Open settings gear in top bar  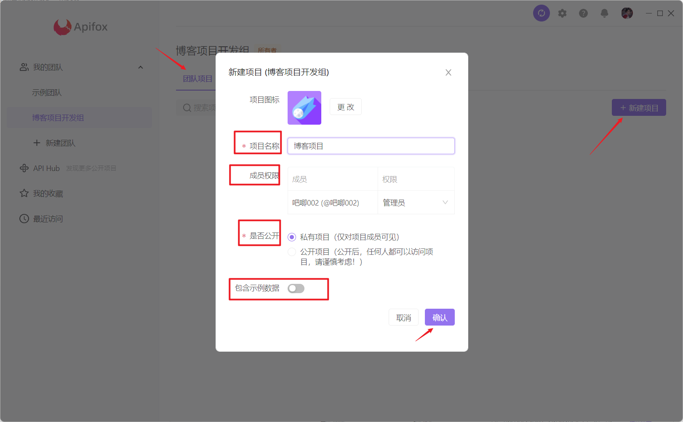coord(562,13)
